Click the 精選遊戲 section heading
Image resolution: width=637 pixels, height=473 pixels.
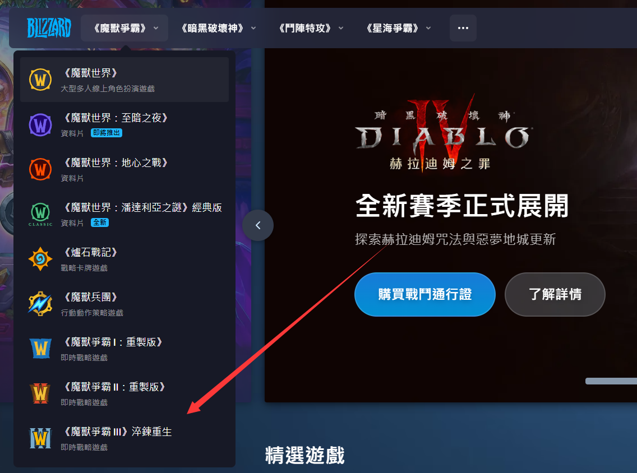point(304,455)
